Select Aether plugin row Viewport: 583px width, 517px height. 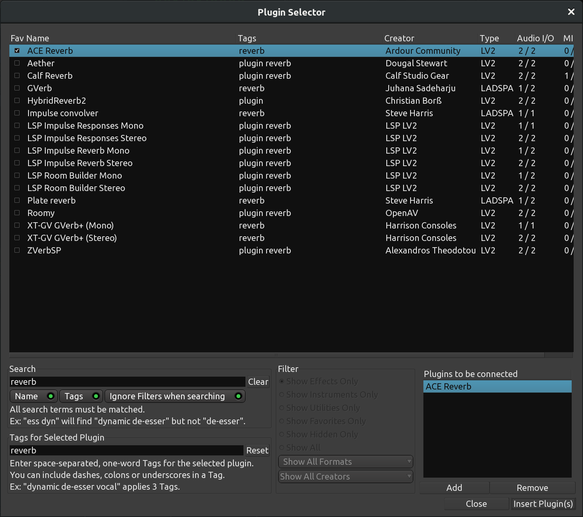click(291, 63)
